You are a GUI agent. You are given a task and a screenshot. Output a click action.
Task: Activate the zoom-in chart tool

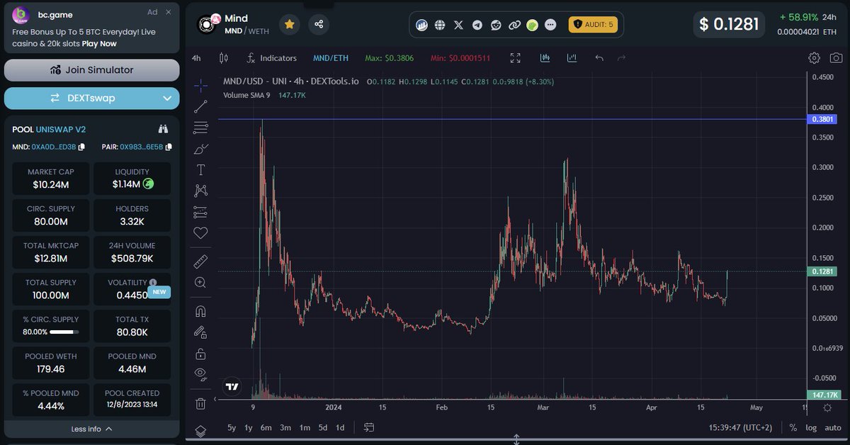coord(200,282)
